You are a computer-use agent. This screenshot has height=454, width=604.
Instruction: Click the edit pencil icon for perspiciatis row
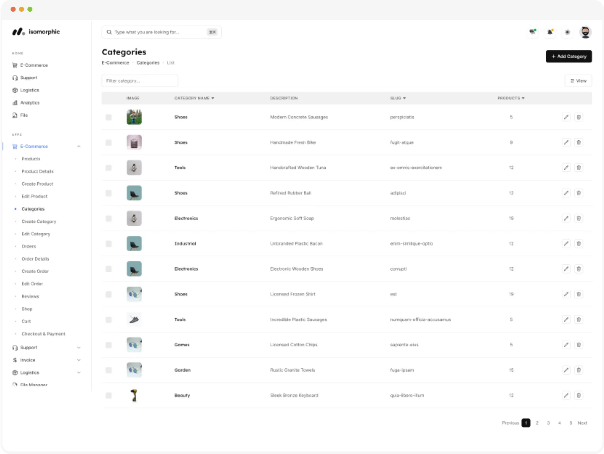[x=566, y=117]
